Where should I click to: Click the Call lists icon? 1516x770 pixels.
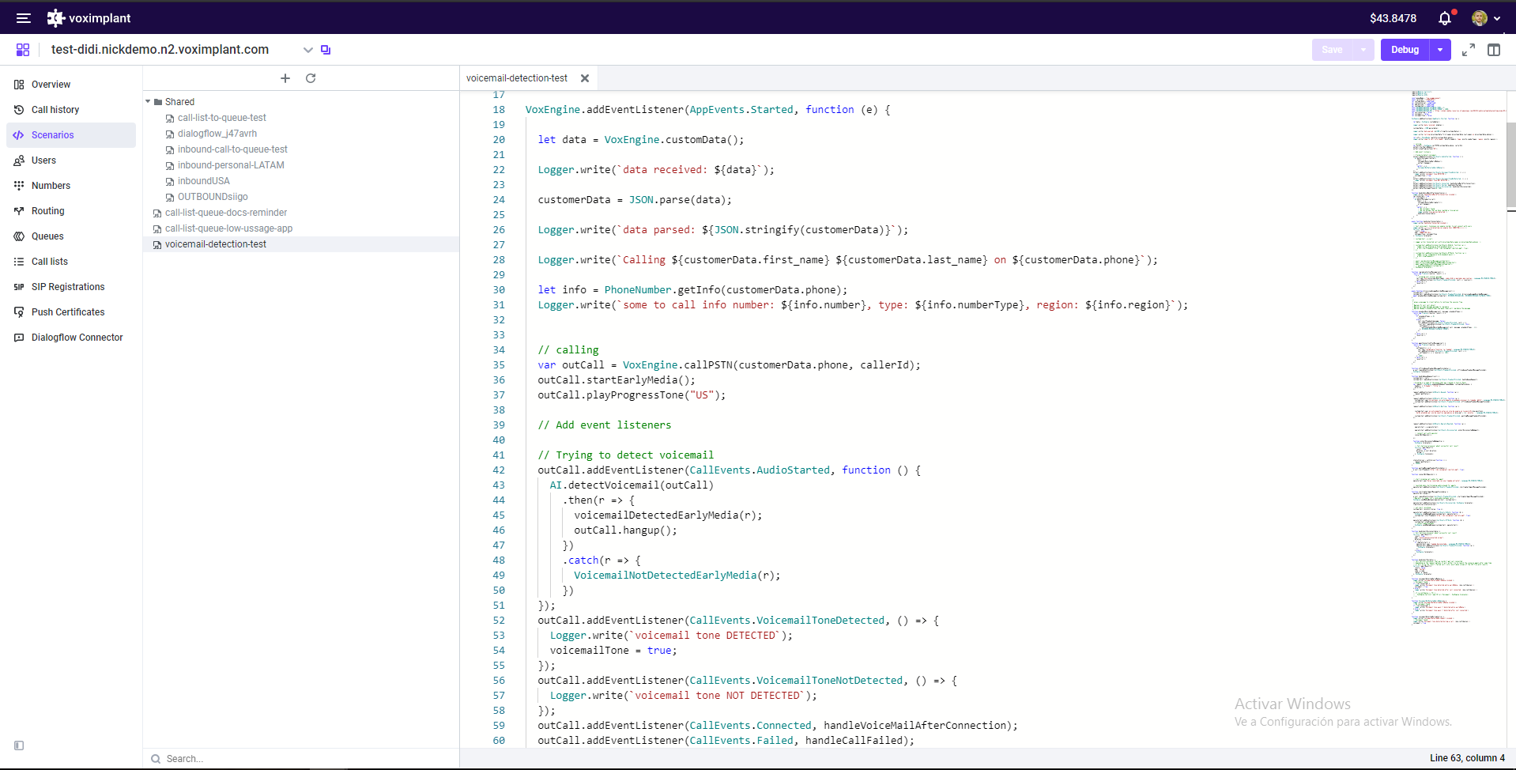pyautogui.click(x=19, y=262)
